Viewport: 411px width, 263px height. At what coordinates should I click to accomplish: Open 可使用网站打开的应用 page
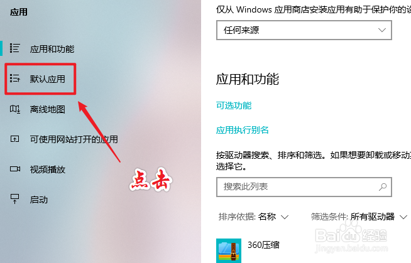(x=74, y=139)
